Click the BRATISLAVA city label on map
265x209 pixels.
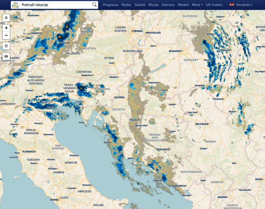click(x=153, y=33)
